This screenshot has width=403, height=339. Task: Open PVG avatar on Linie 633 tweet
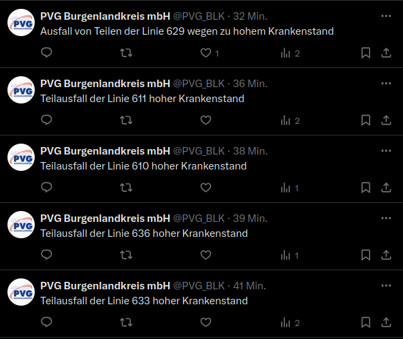click(x=21, y=292)
